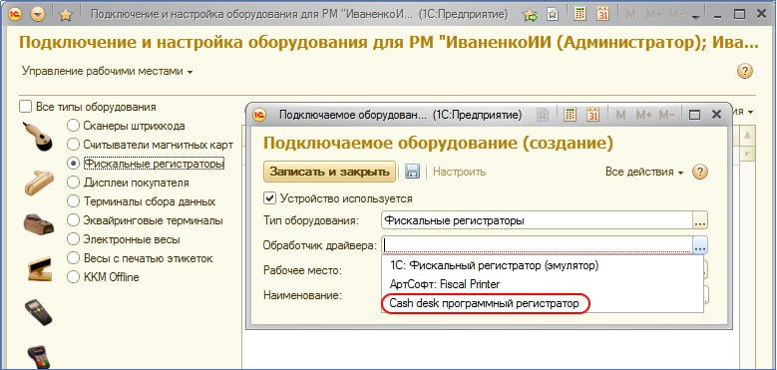The image size is (777, 370).
Task: Click the Настроить button
Action: 460,172
